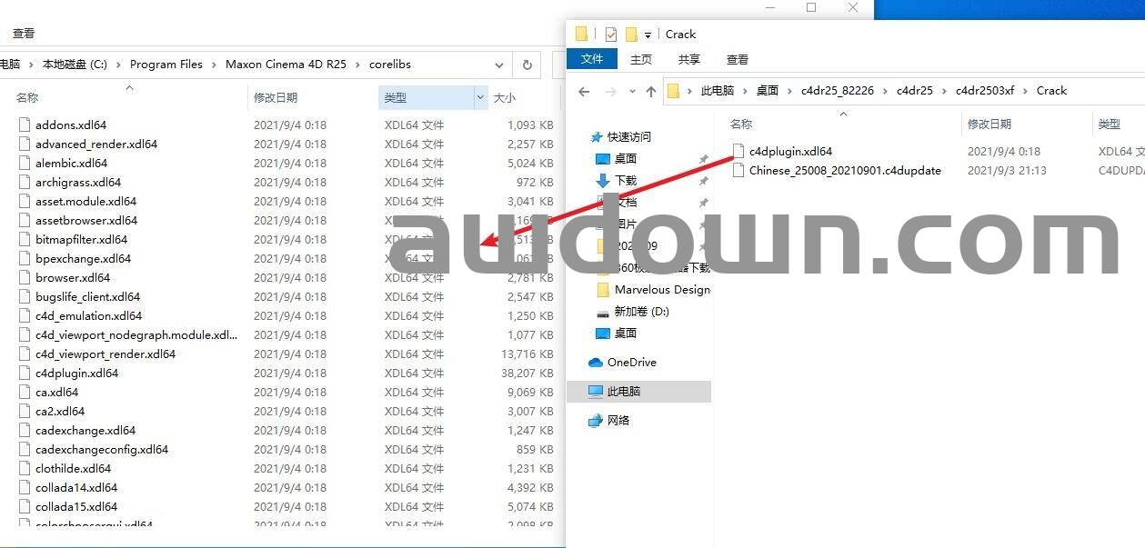This screenshot has width=1145, height=548.
Task: Select the OneDrive cloud icon in sidebar
Action: 596,363
